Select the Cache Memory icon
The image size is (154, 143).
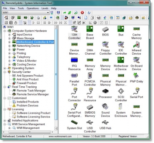coord(136,29)
